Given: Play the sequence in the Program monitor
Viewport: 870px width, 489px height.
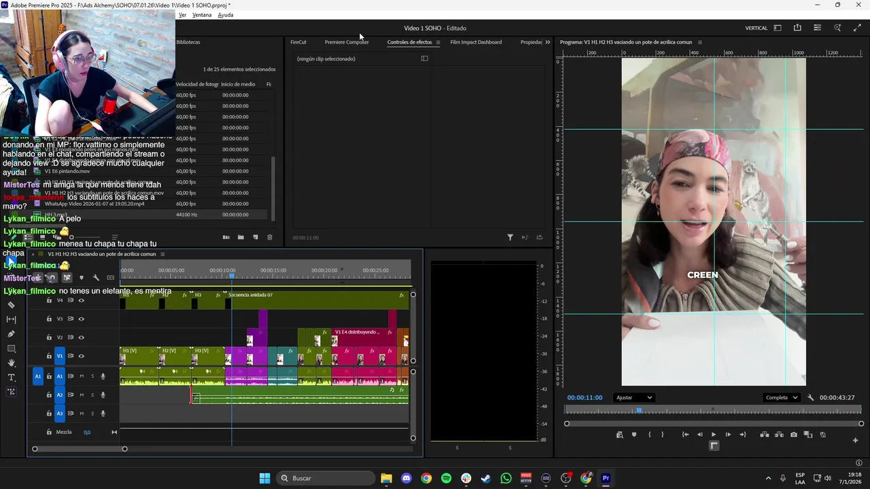Looking at the screenshot, I should tap(714, 435).
